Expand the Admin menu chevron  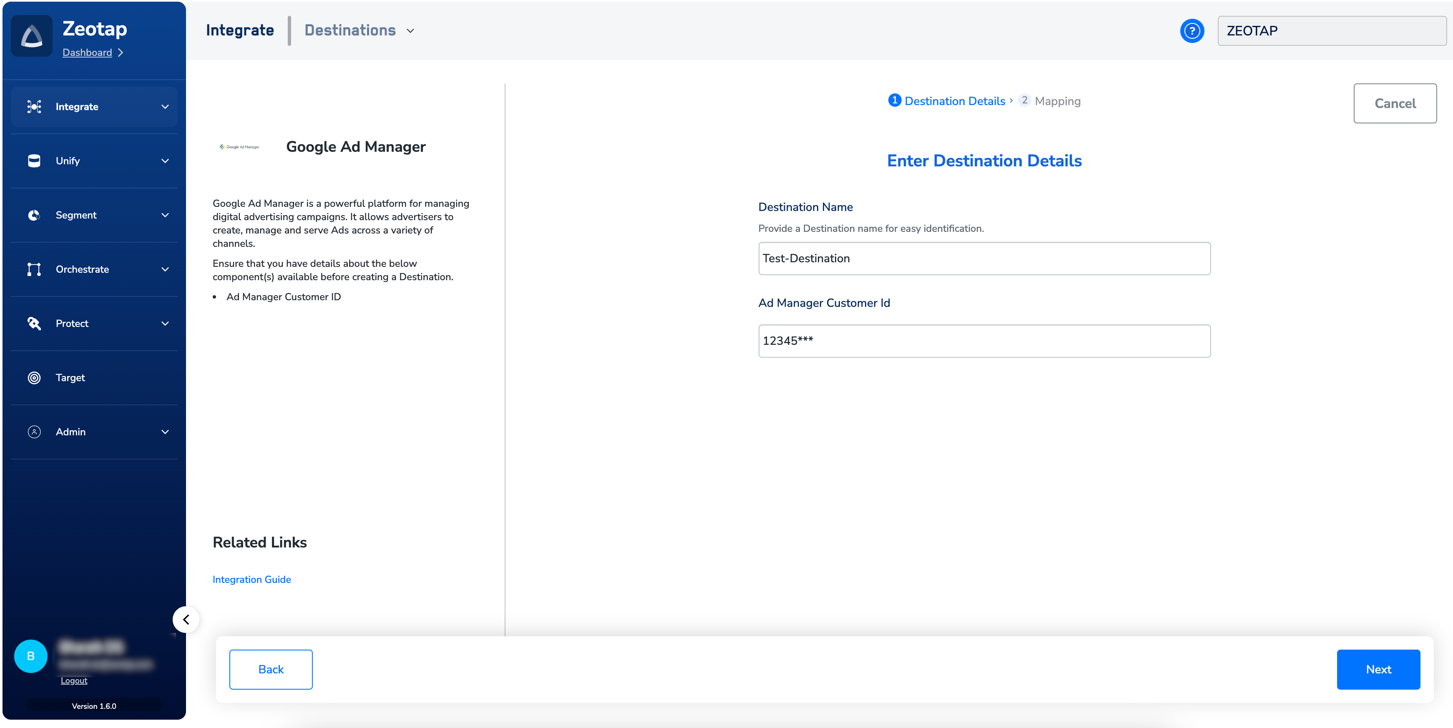click(x=165, y=432)
